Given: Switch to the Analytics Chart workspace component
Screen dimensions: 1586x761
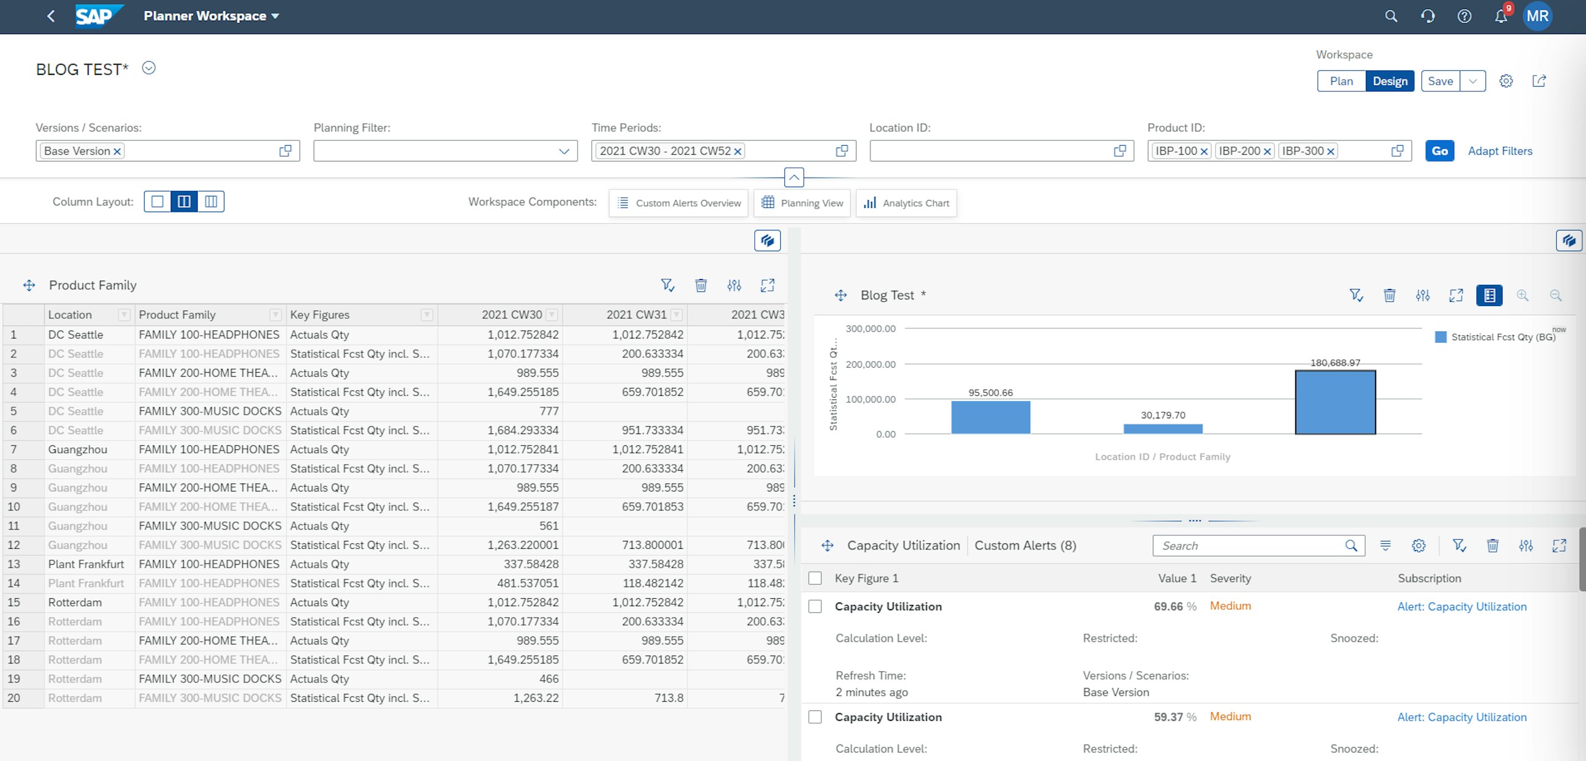Looking at the screenshot, I should 906,202.
